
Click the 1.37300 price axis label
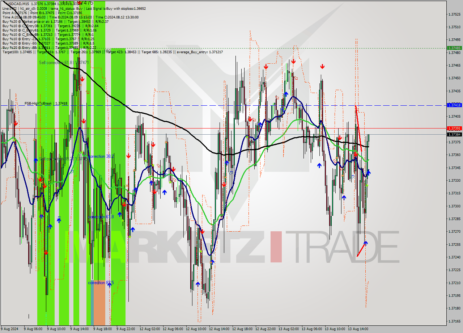[454, 206]
